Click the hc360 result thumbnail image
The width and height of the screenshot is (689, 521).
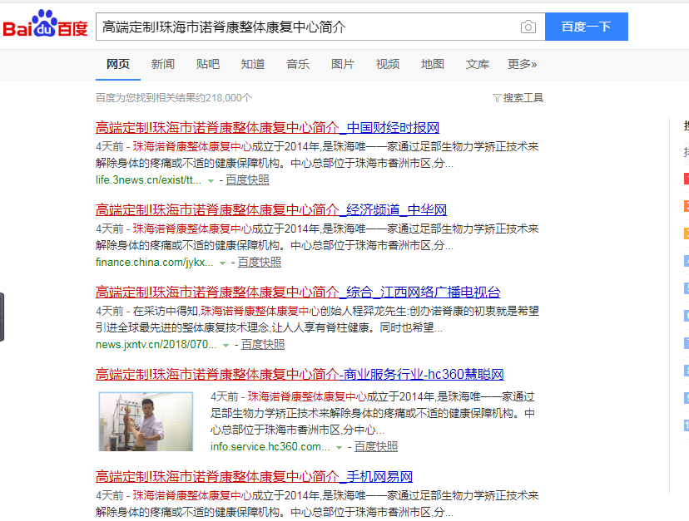(x=146, y=421)
